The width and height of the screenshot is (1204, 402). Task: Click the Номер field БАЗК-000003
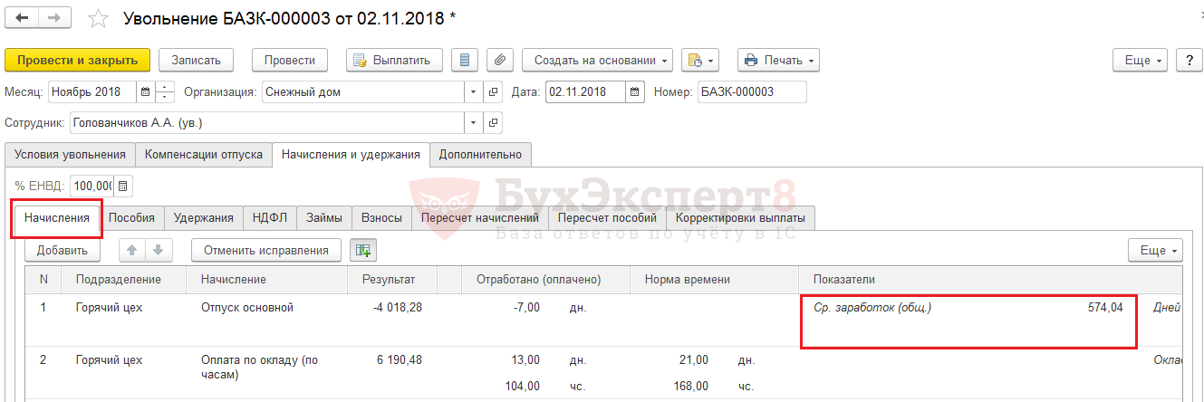[x=752, y=91]
